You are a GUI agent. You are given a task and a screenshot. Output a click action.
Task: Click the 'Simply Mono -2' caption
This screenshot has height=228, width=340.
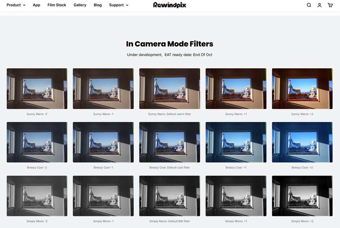tap(37, 221)
